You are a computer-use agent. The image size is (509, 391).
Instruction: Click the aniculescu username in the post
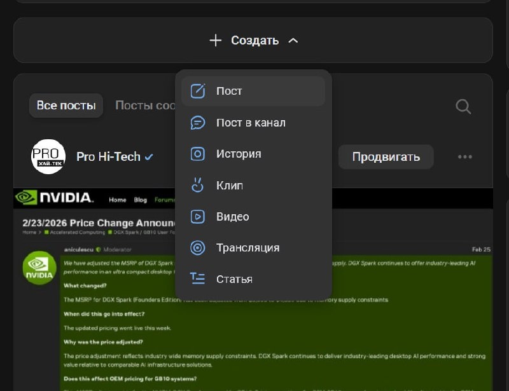78,249
